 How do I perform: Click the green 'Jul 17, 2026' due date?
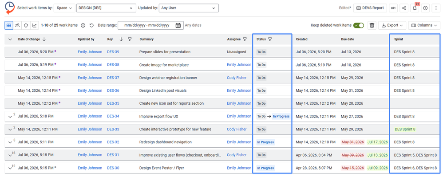tap(377, 142)
